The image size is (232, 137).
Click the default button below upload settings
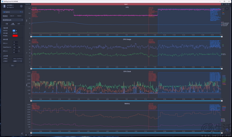point(13,66)
